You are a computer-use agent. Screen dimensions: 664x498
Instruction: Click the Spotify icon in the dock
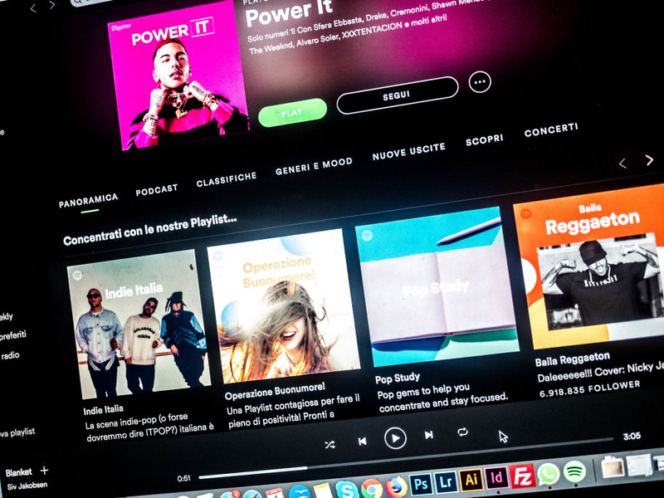click(x=574, y=471)
